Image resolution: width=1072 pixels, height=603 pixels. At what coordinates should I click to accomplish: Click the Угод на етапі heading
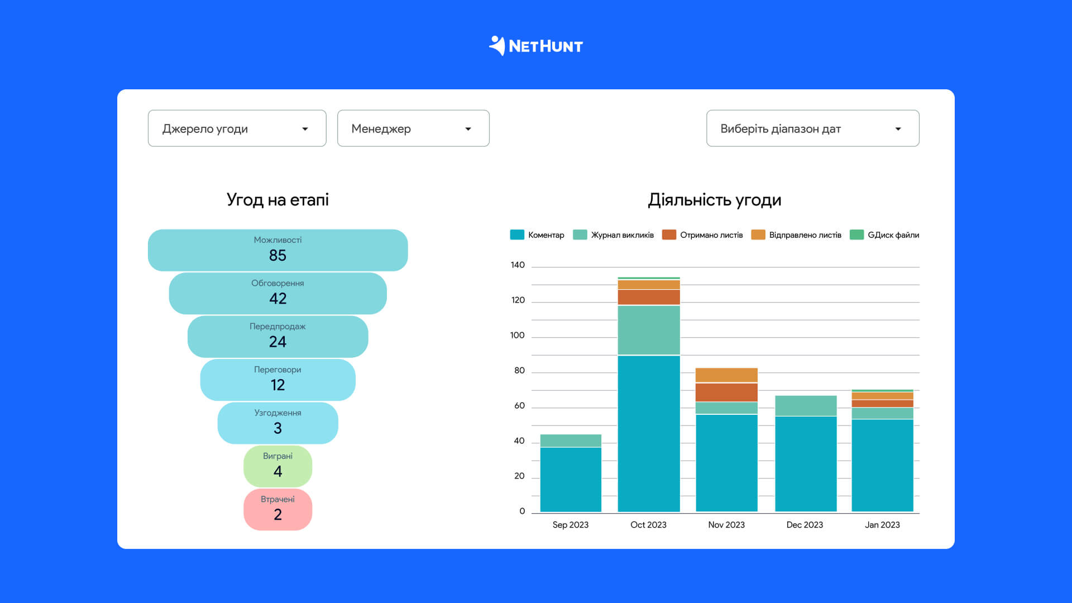coord(277,200)
